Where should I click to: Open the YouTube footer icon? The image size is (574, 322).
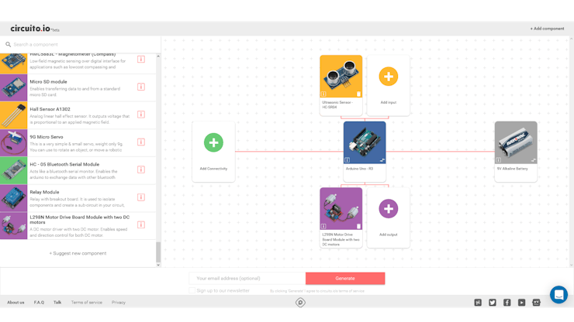[522, 303]
